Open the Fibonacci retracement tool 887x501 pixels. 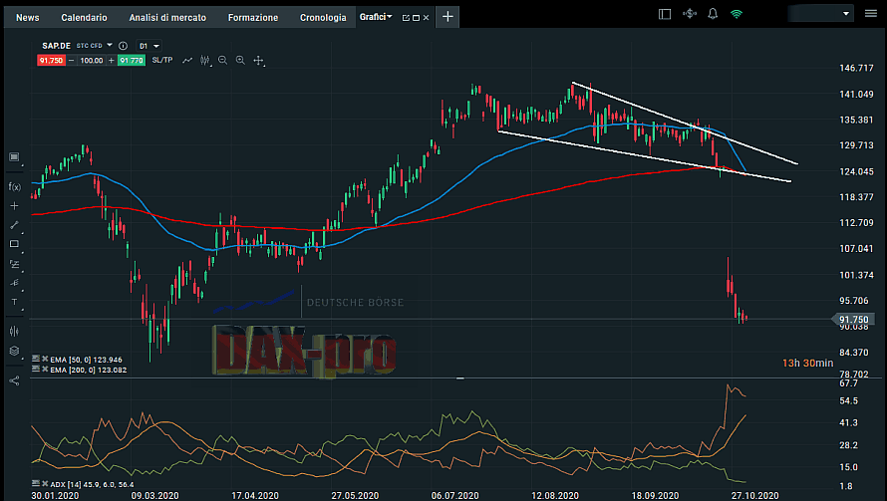coord(14,264)
